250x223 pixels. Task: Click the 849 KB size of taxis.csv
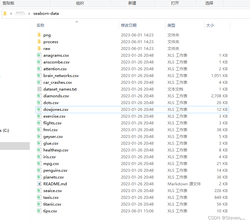221,198
